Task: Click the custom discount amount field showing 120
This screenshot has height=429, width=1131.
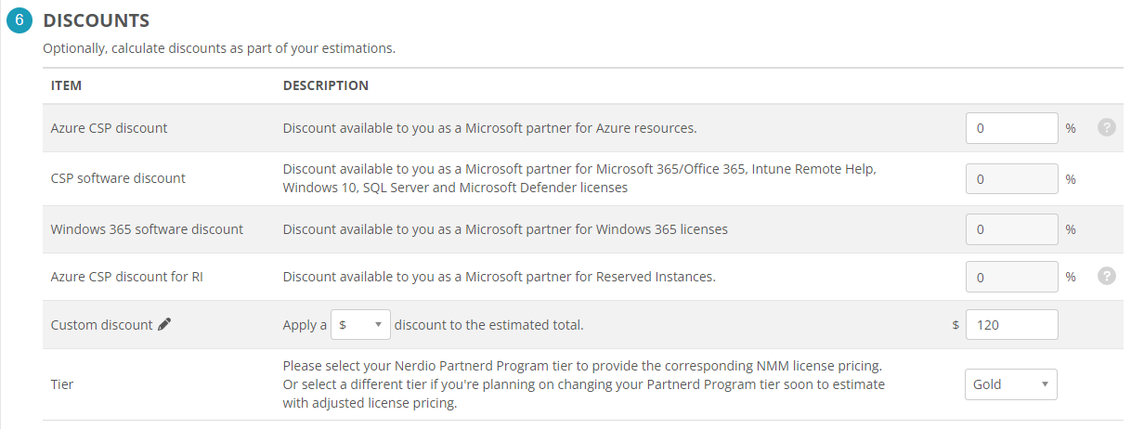Action: point(1011,325)
